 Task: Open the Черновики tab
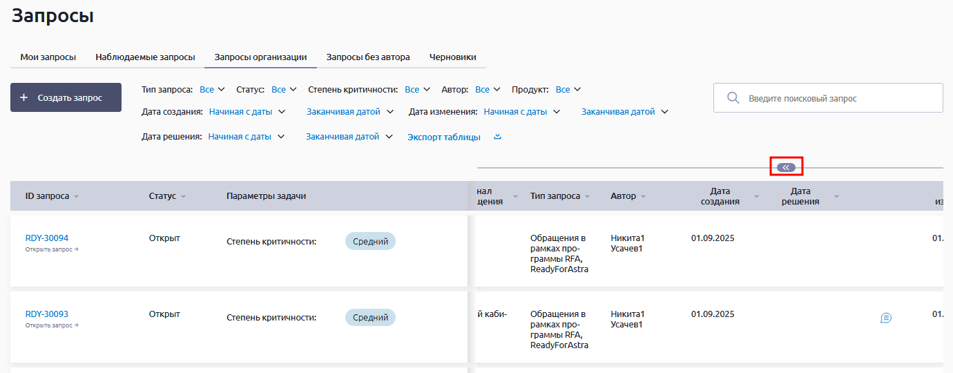(x=452, y=57)
